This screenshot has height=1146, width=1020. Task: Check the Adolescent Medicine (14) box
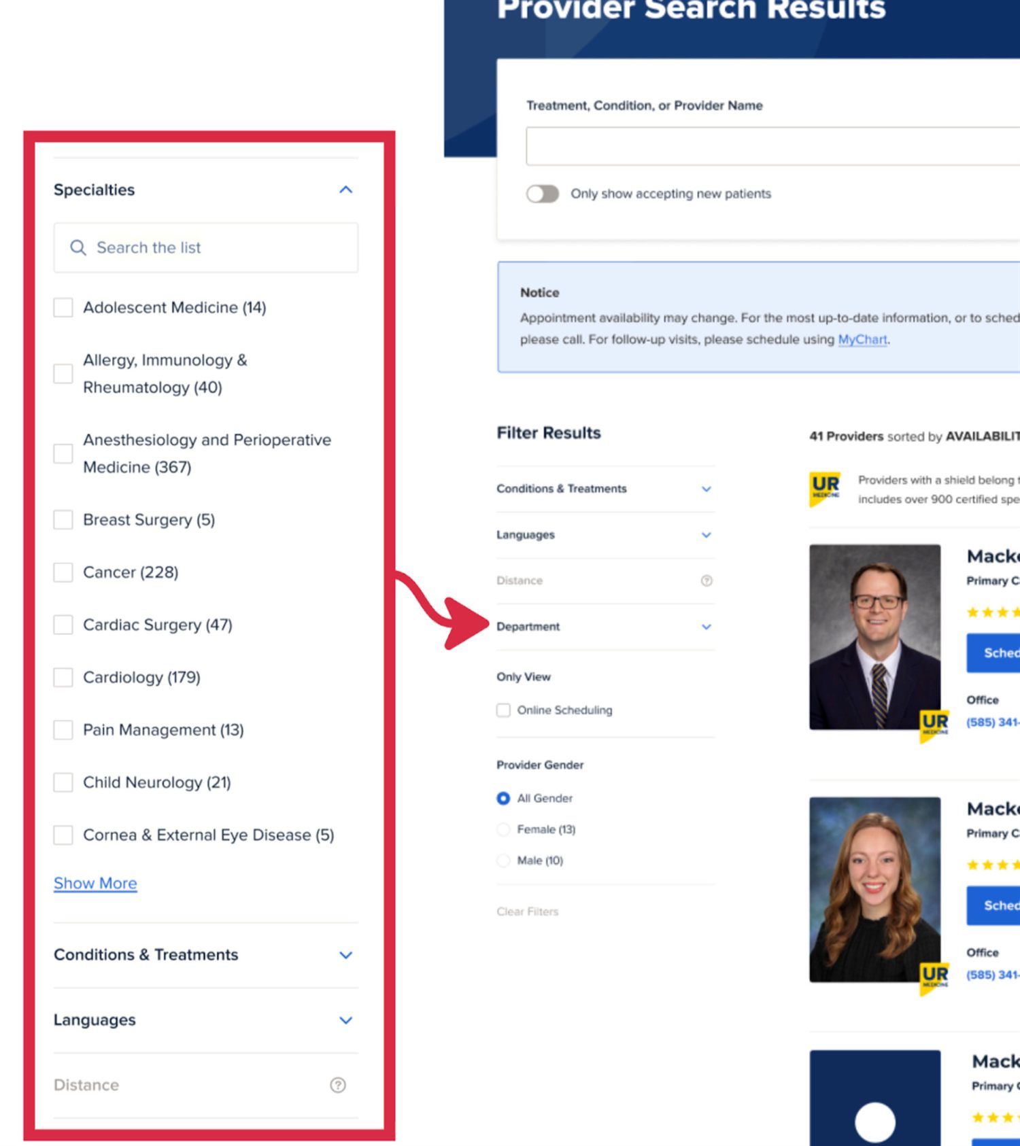pyautogui.click(x=63, y=307)
